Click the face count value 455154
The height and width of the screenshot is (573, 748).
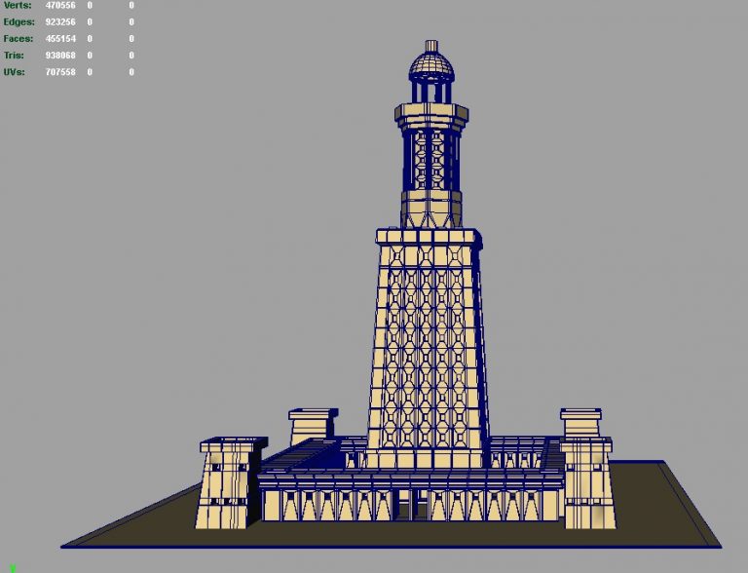tap(60, 39)
